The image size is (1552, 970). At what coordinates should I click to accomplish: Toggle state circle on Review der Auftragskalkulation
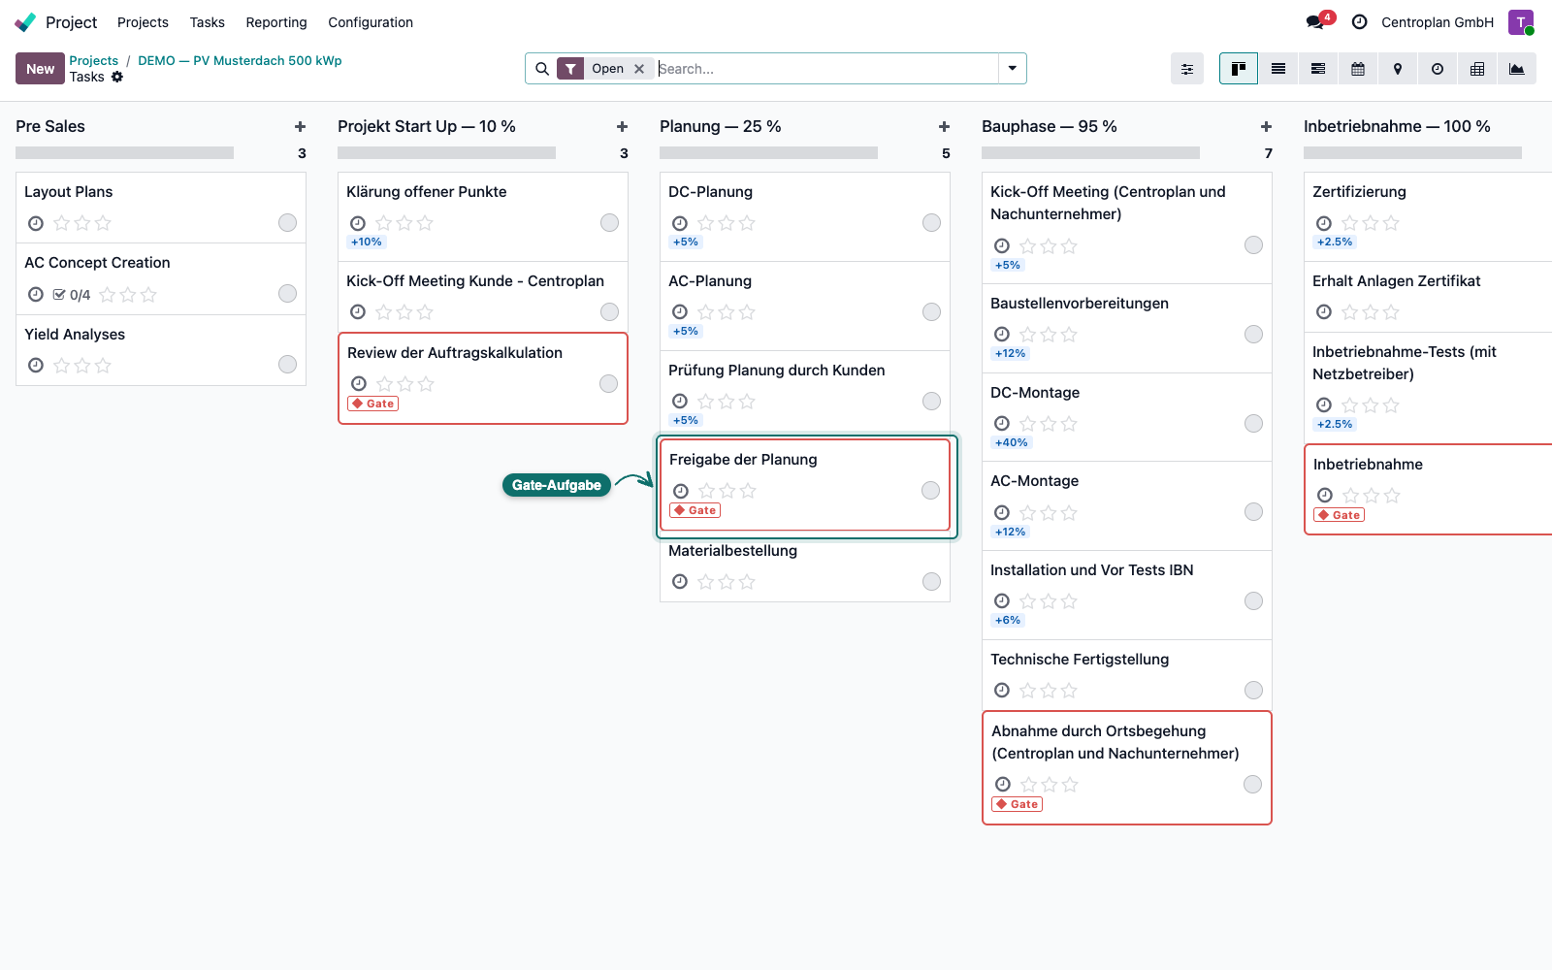tap(609, 384)
